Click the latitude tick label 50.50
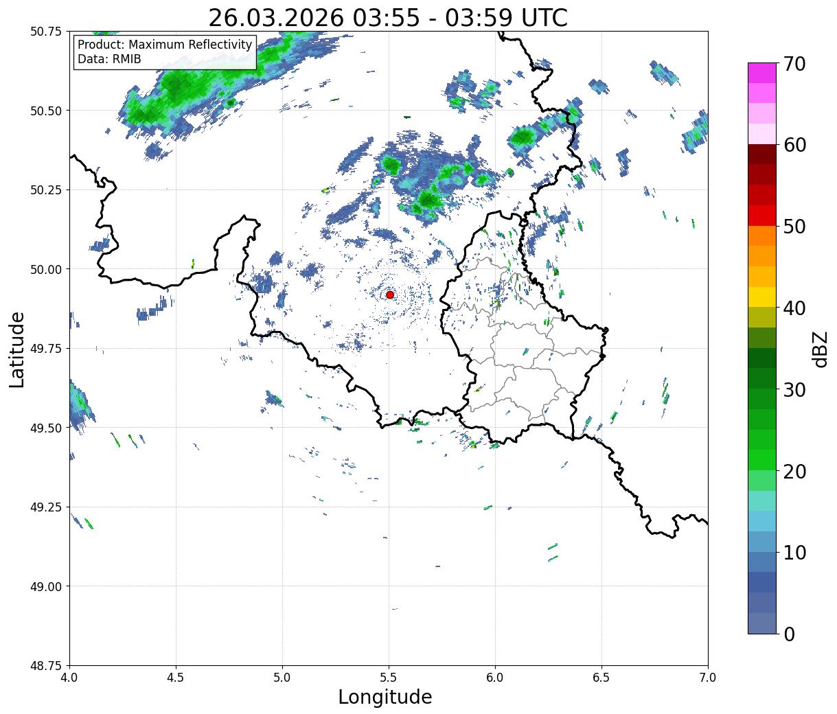Viewport: 837px width, 714px height. click(45, 111)
